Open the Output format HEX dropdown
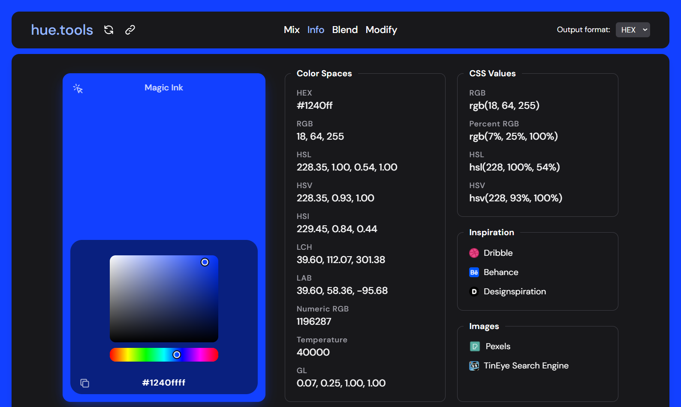This screenshot has height=407, width=681. click(x=633, y=30)
